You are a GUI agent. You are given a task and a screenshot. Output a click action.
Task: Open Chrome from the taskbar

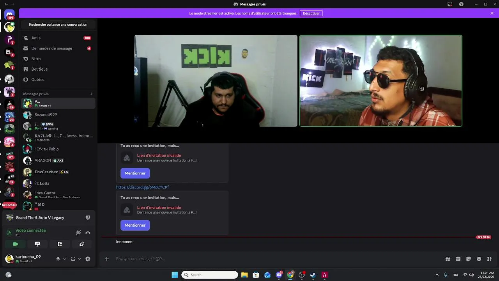pos(290,275)
